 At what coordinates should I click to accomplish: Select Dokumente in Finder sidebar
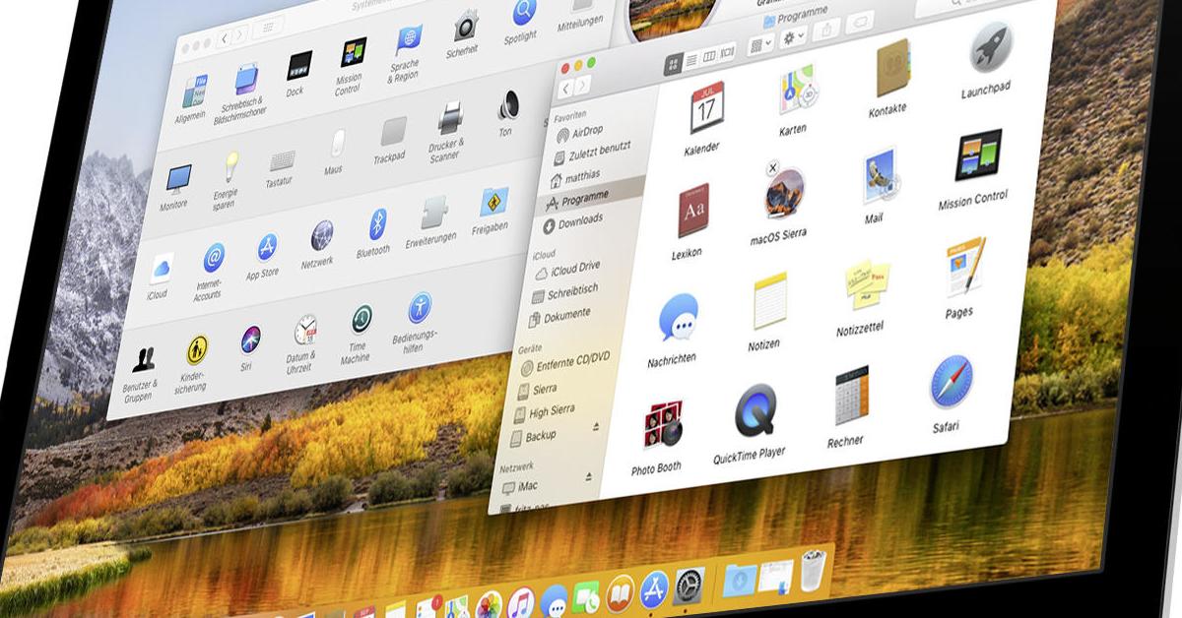point(561,316)
